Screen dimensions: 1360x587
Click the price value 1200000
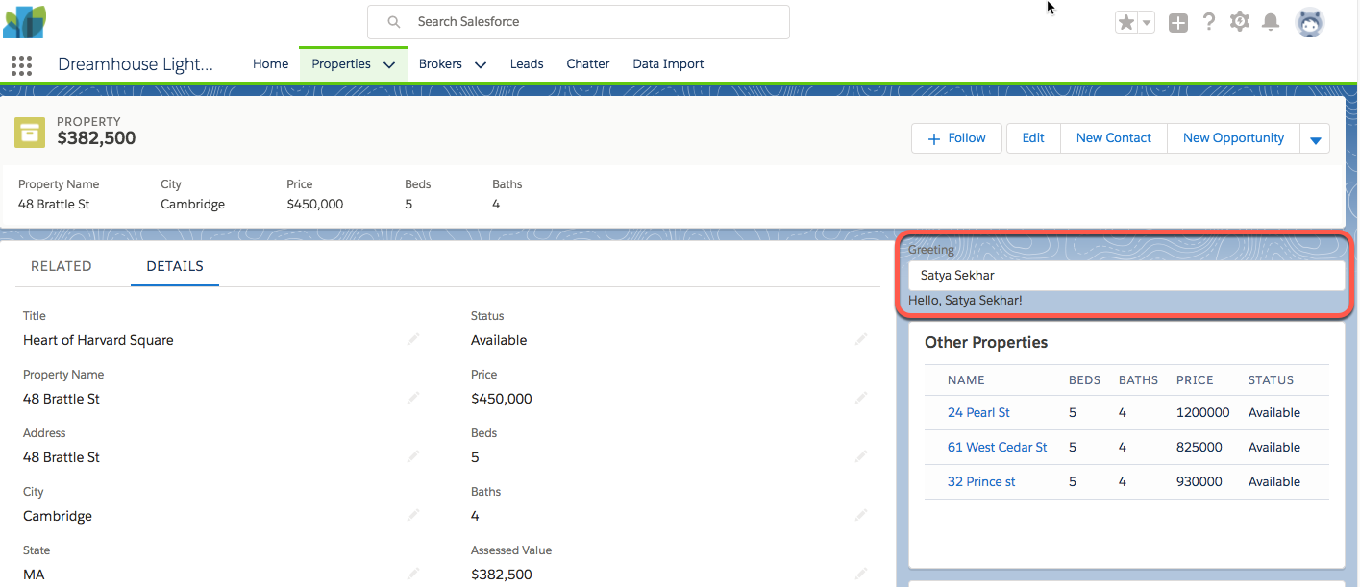1202,412
